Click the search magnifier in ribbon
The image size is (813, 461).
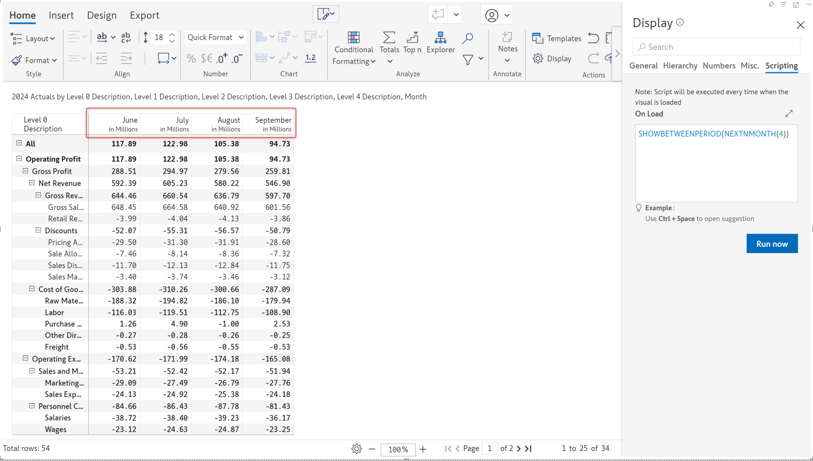coord(467,38)
